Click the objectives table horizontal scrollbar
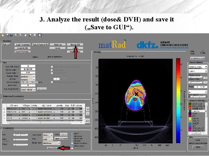209x156 pixels. (x=44, y=123)
